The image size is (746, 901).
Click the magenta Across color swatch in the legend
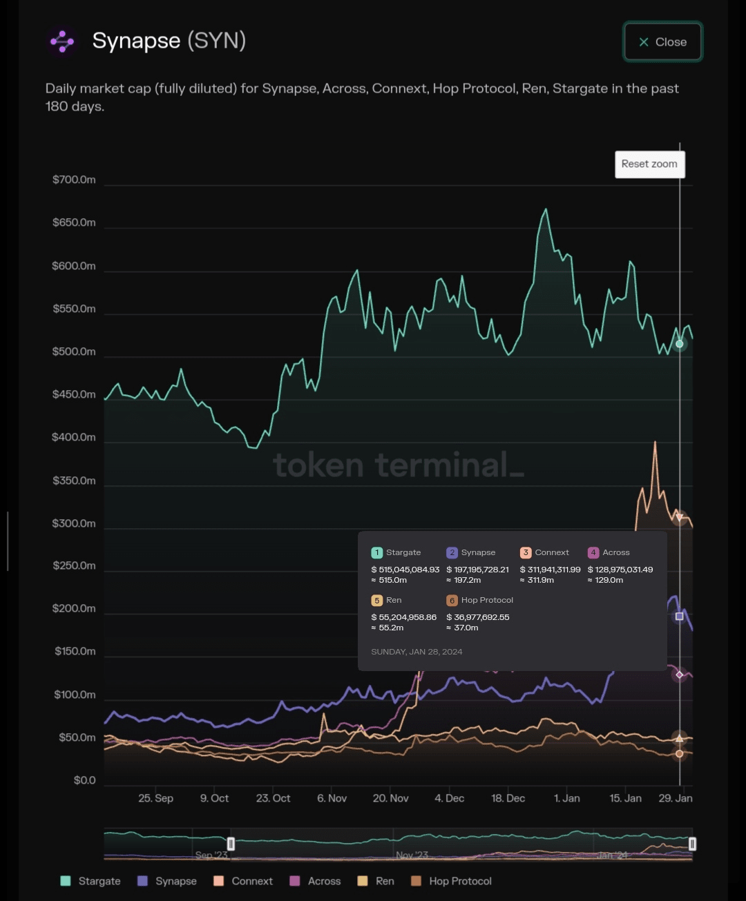click(x=295, y=881)
